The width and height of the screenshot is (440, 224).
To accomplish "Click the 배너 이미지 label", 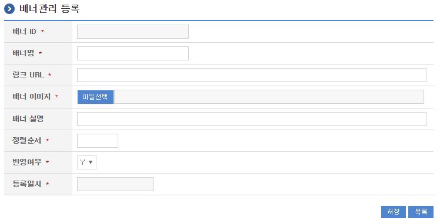I will click(x=31, y=97).
